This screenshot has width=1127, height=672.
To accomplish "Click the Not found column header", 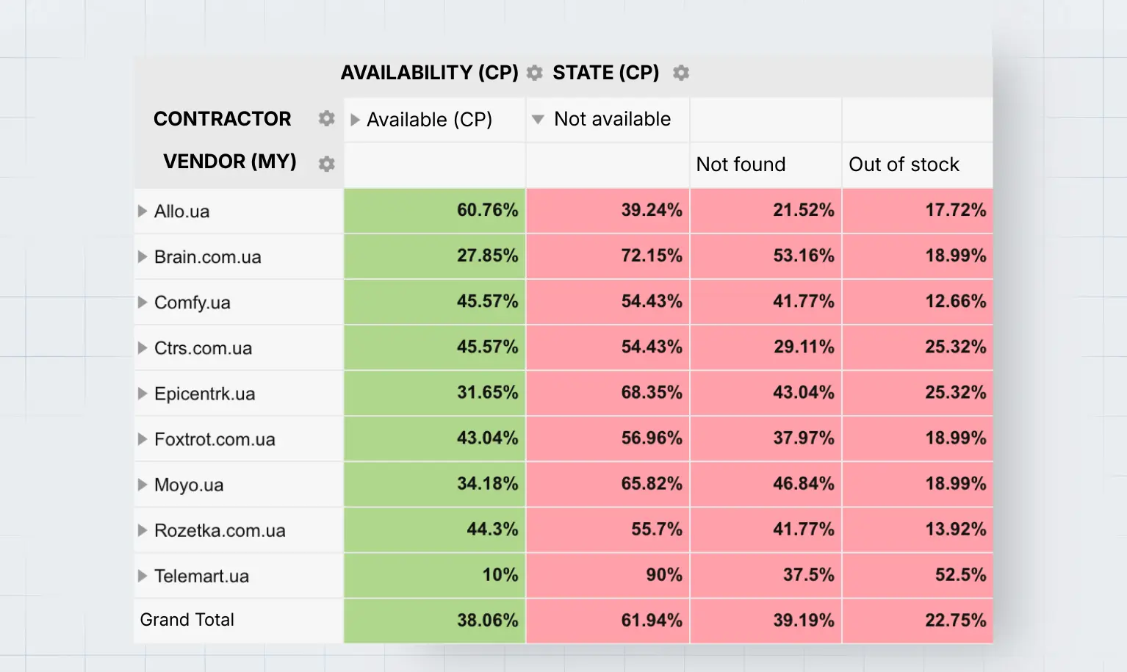I will [741, 165].
